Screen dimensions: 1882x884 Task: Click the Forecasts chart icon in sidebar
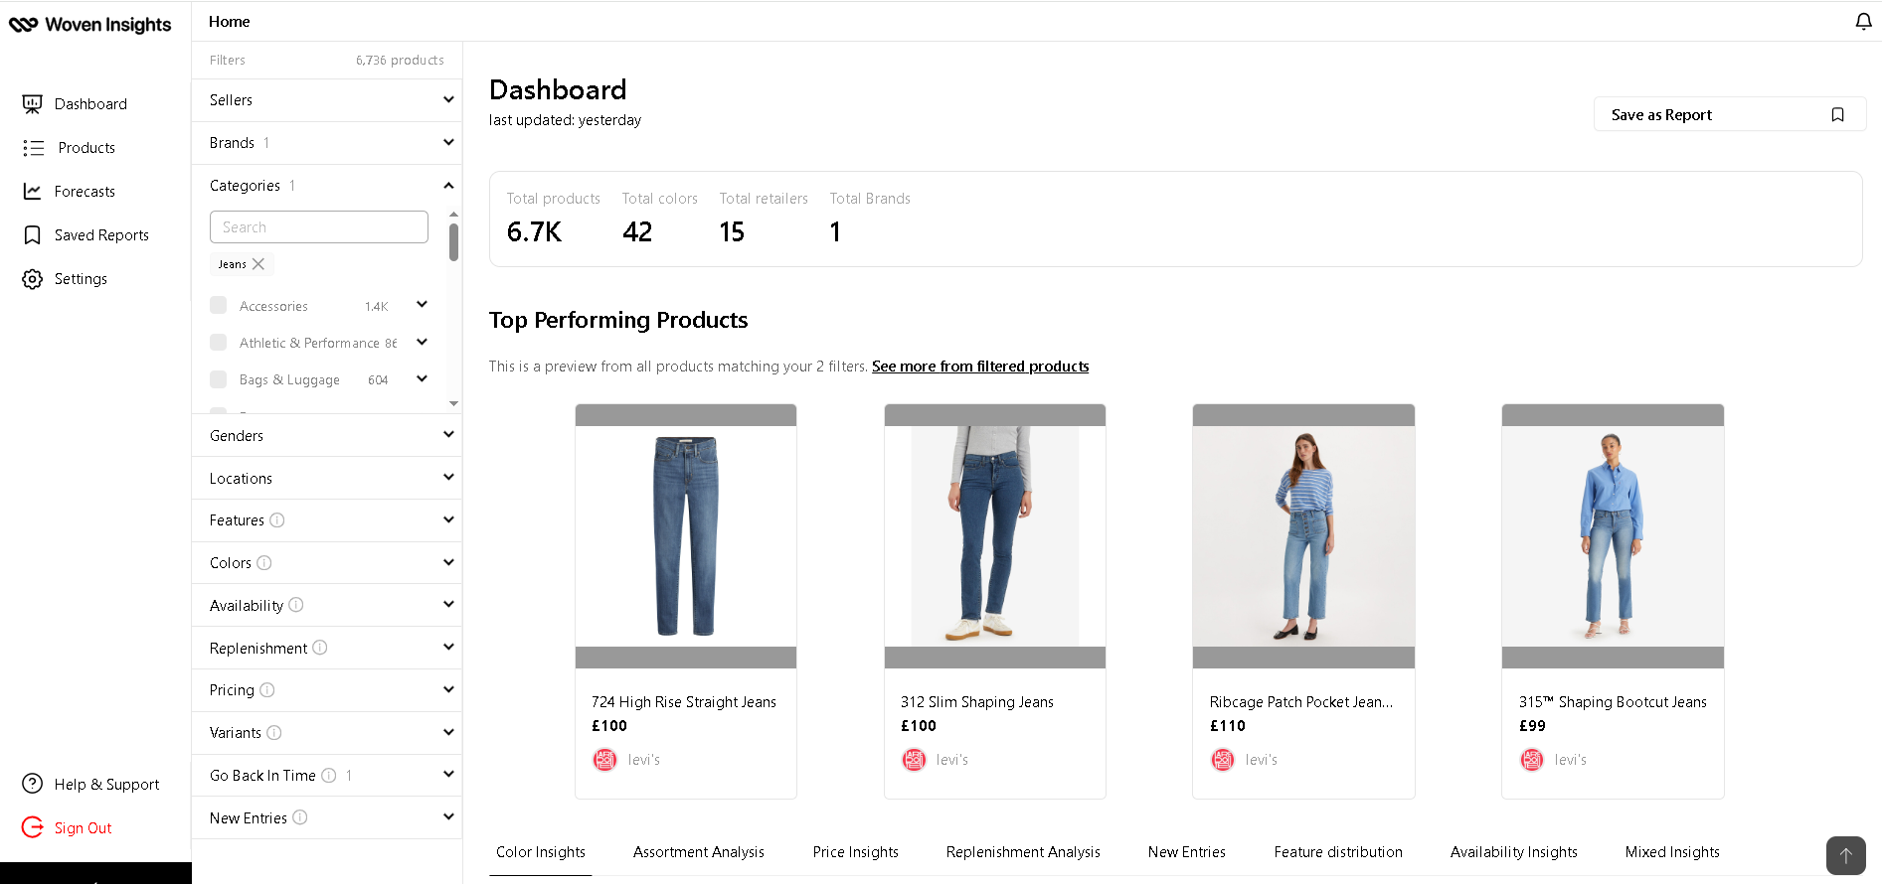pos(33,191)
